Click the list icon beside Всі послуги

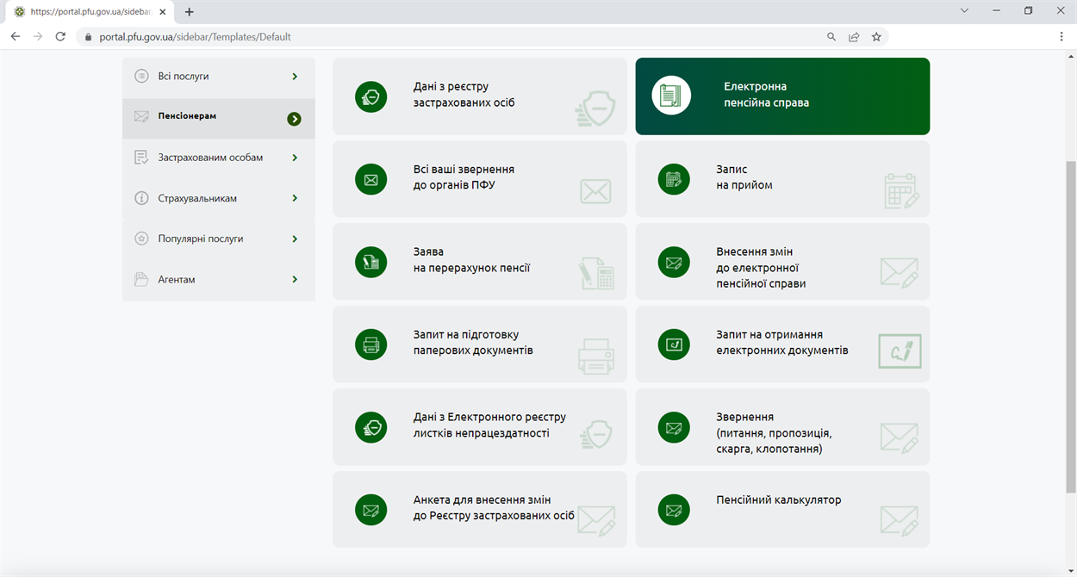141,76
